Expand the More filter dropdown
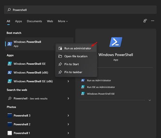The height and width of the screenshot is (138, 161). 63,21
